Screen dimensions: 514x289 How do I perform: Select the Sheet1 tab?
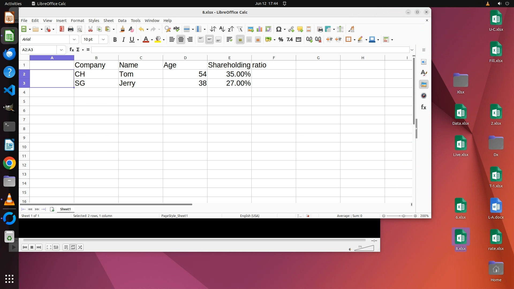(x=65, y=209)
